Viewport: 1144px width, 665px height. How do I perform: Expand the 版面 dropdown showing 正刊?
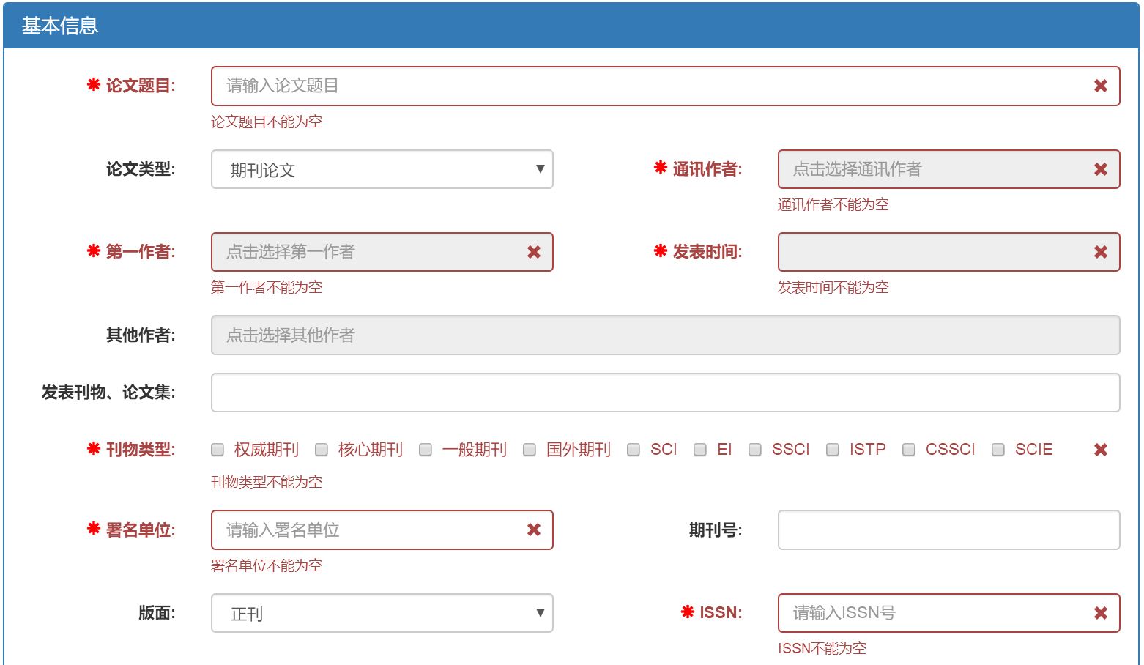pyautogui.click(x=382, y=614)
